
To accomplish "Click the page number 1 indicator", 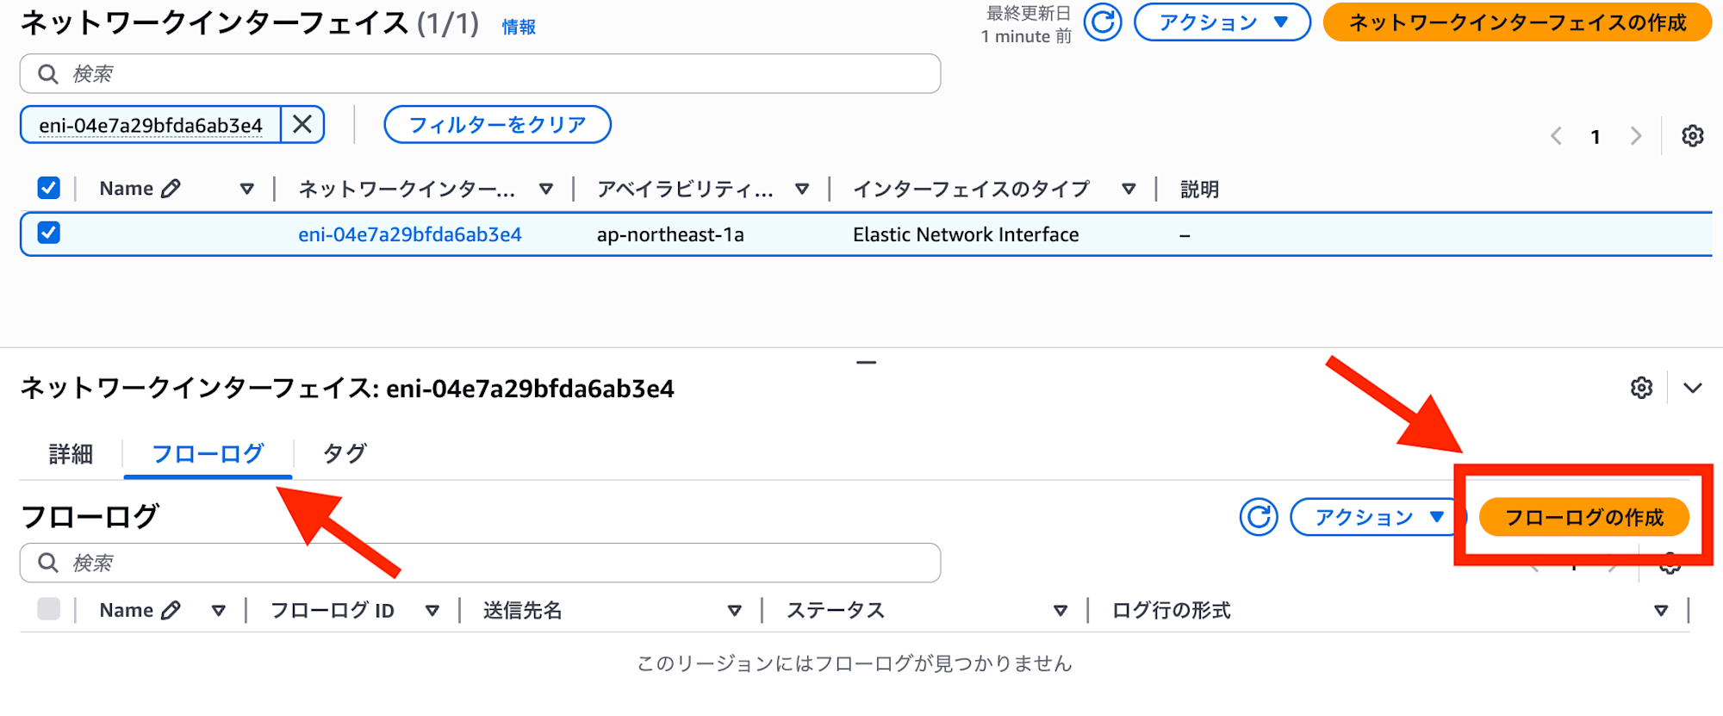I will pyautogui.click(x=1595, y=137).
